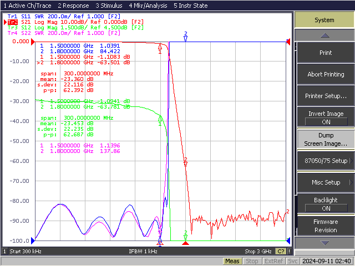This screenshot has width=355, height=266.
Task: Click Dump Screen Image softkey
Action: click(x=326, y=139)
